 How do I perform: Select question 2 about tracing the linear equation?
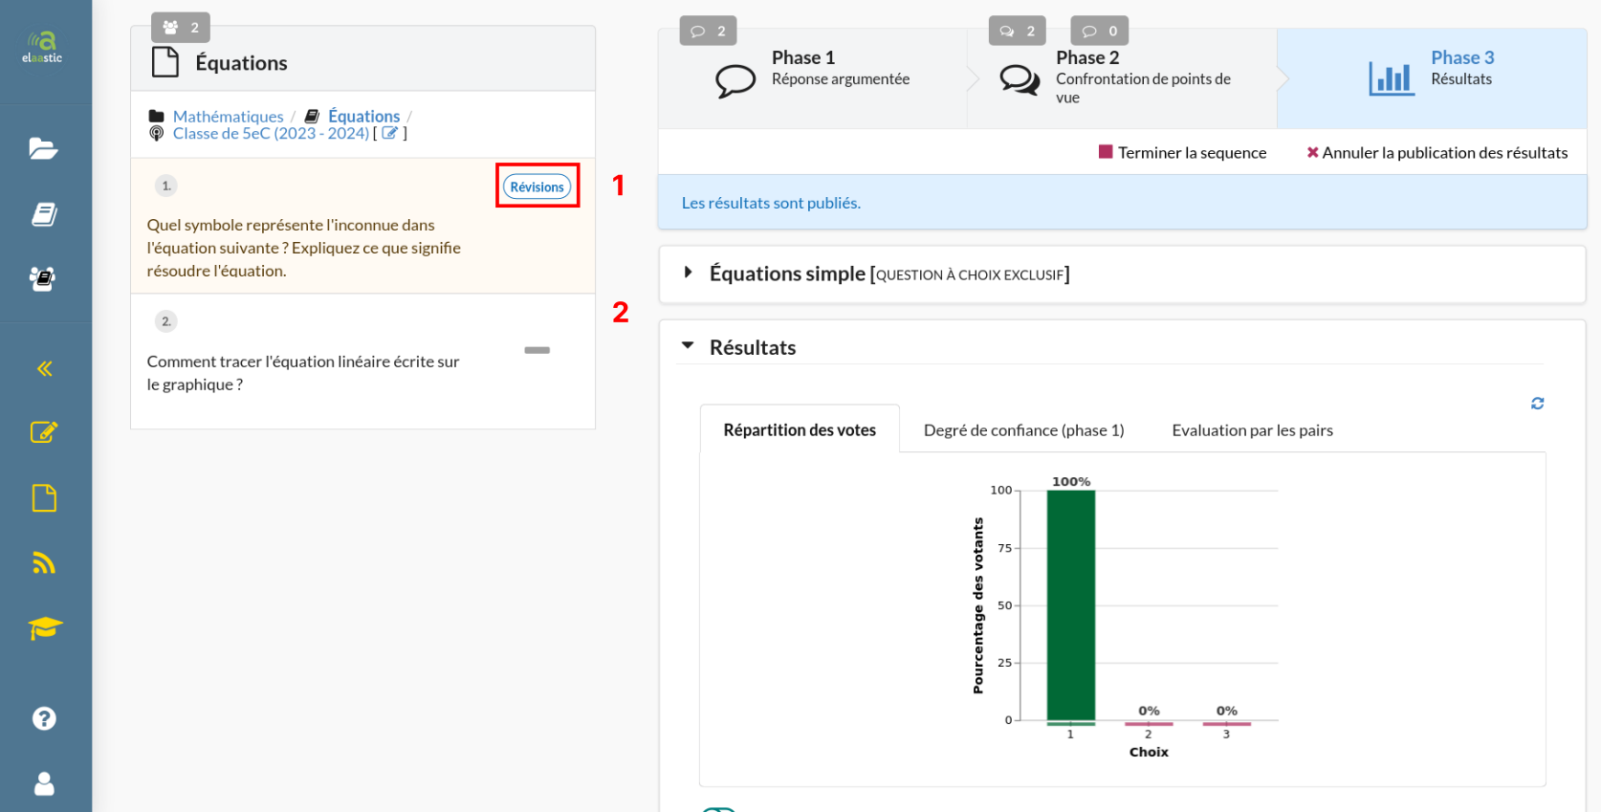tap(363, 361)
